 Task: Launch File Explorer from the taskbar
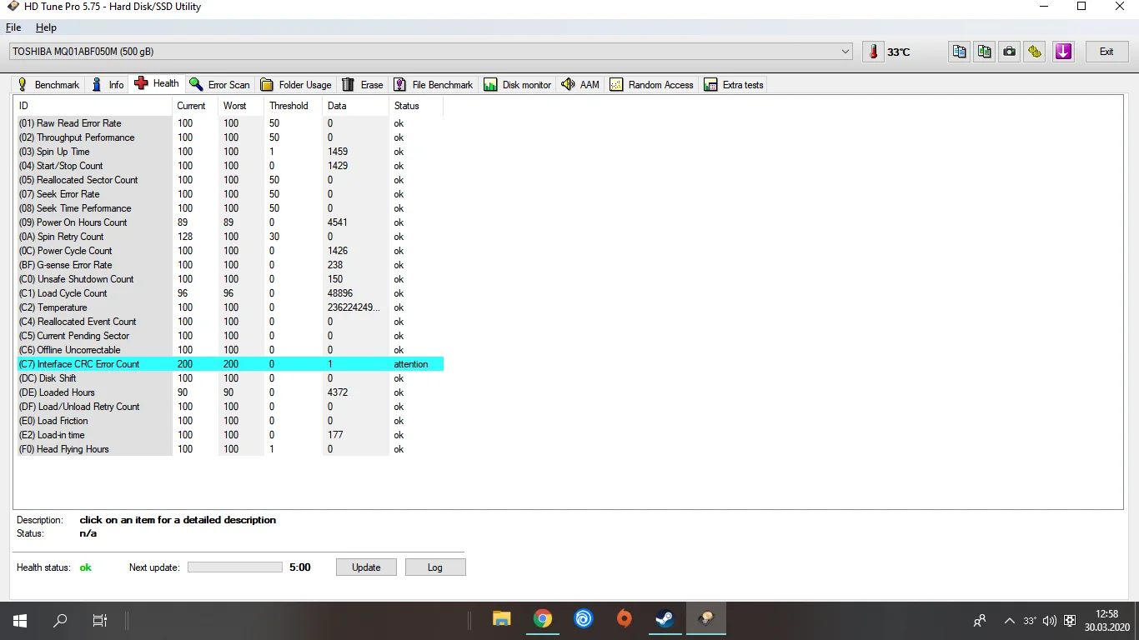(502, 619)
